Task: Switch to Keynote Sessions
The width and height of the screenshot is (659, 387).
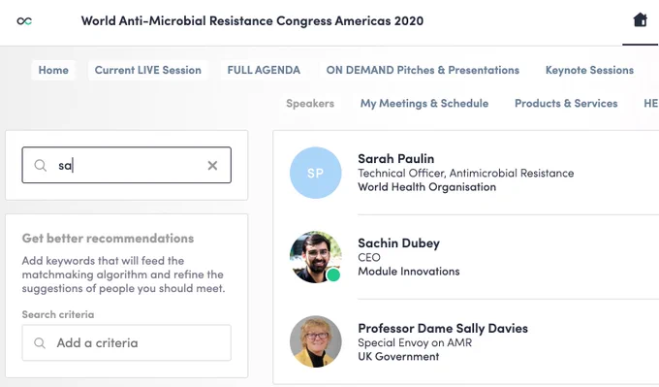Action: (x=589, y=70)
